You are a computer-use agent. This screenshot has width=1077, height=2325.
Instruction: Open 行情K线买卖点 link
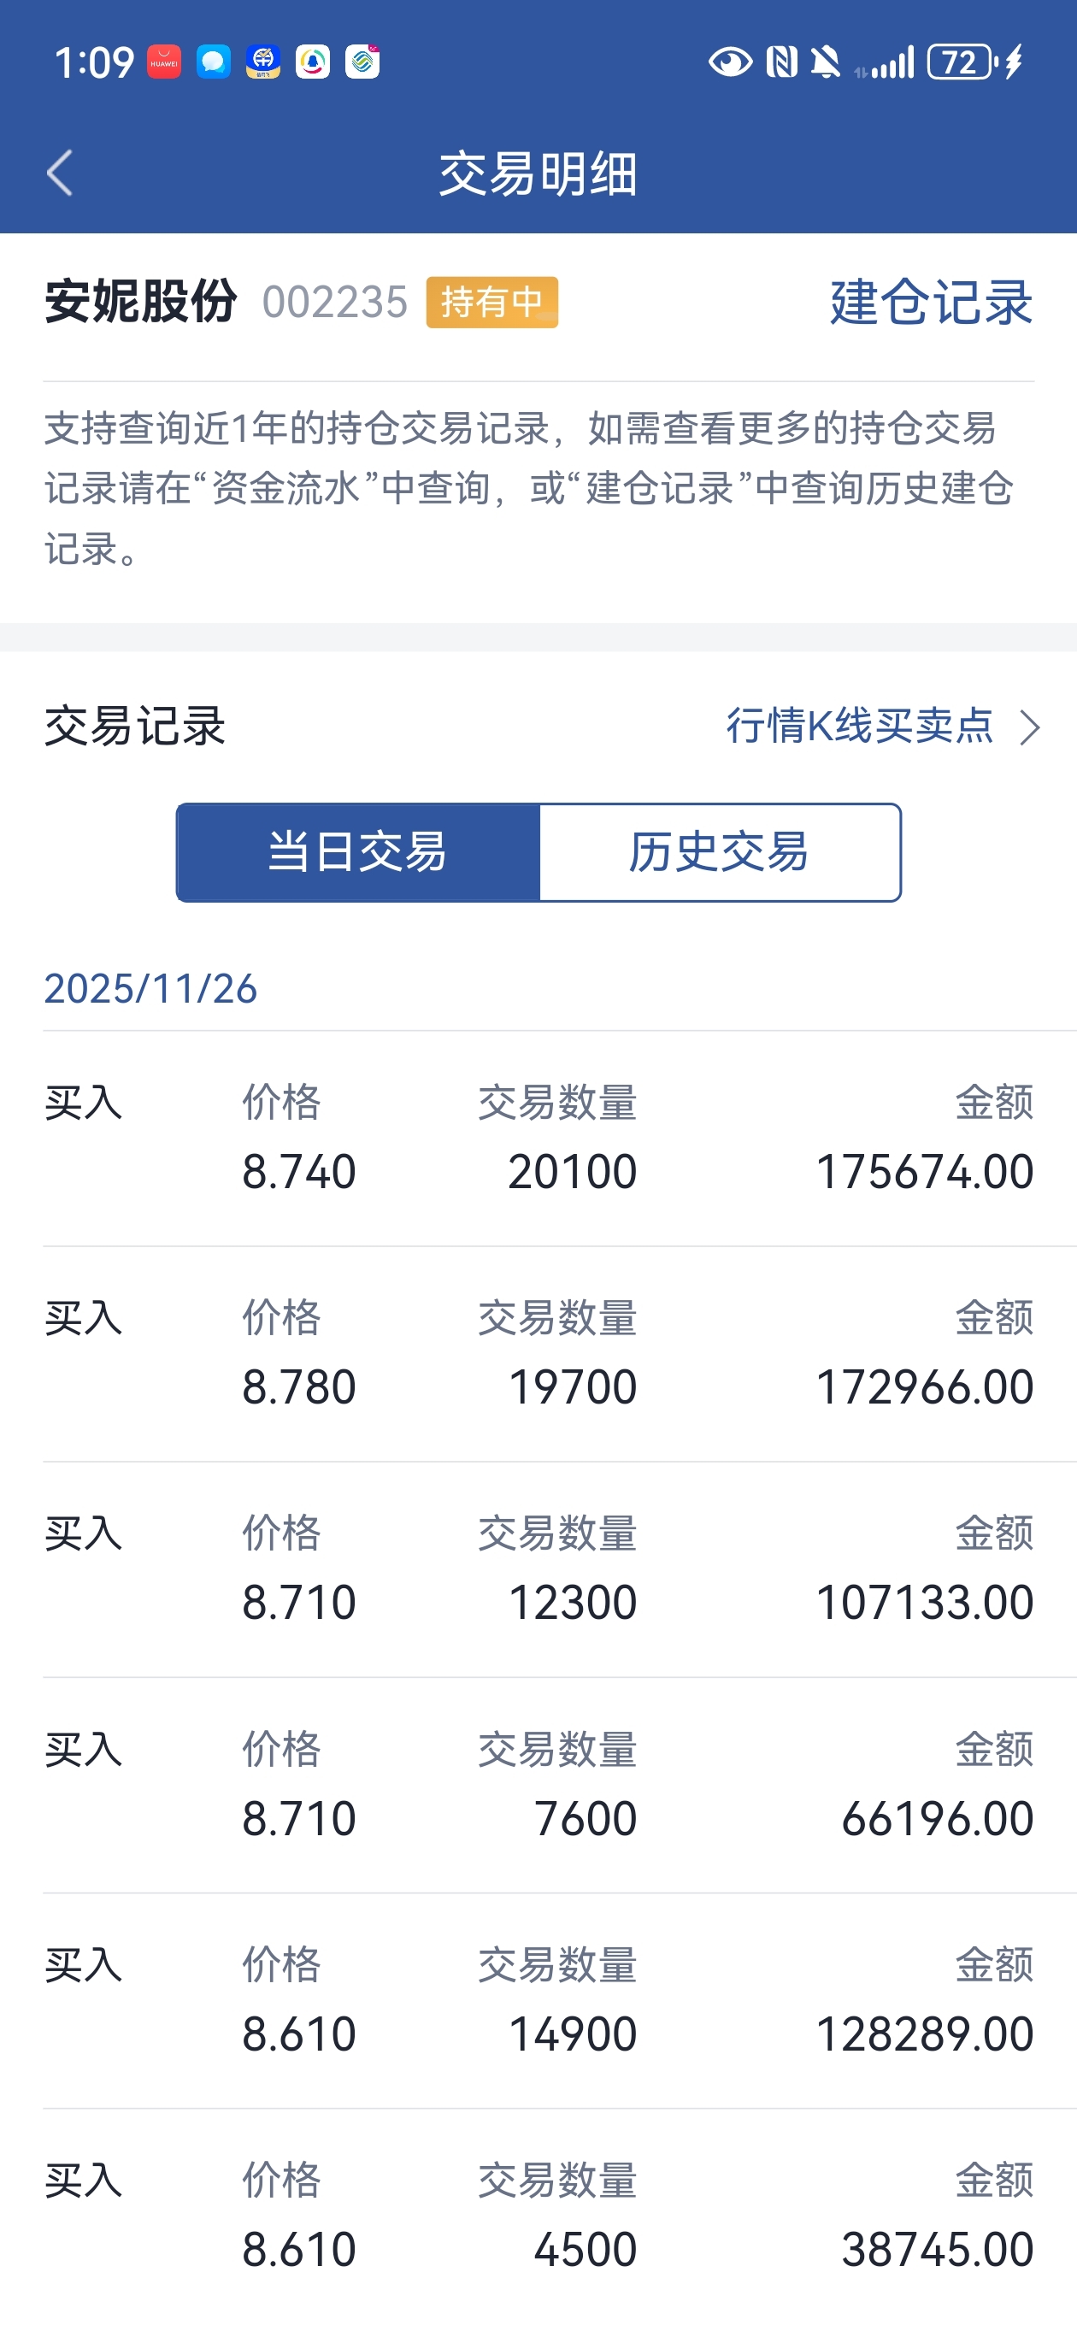click(859, 727)
